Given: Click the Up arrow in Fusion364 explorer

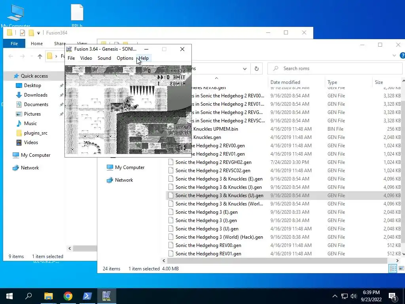Looking at the screenshot, I should 40,56.
